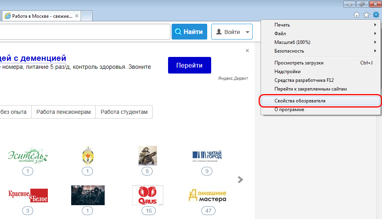
Task: Open the Красное & Белое logo
Action: pyautogui.click(x=28, y=195)
